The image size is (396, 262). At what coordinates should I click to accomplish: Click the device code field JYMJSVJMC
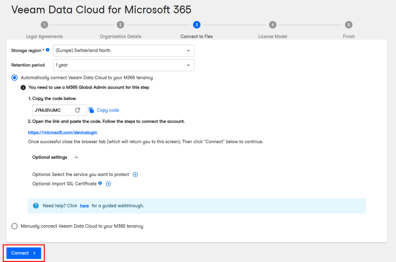click(60, 110)
